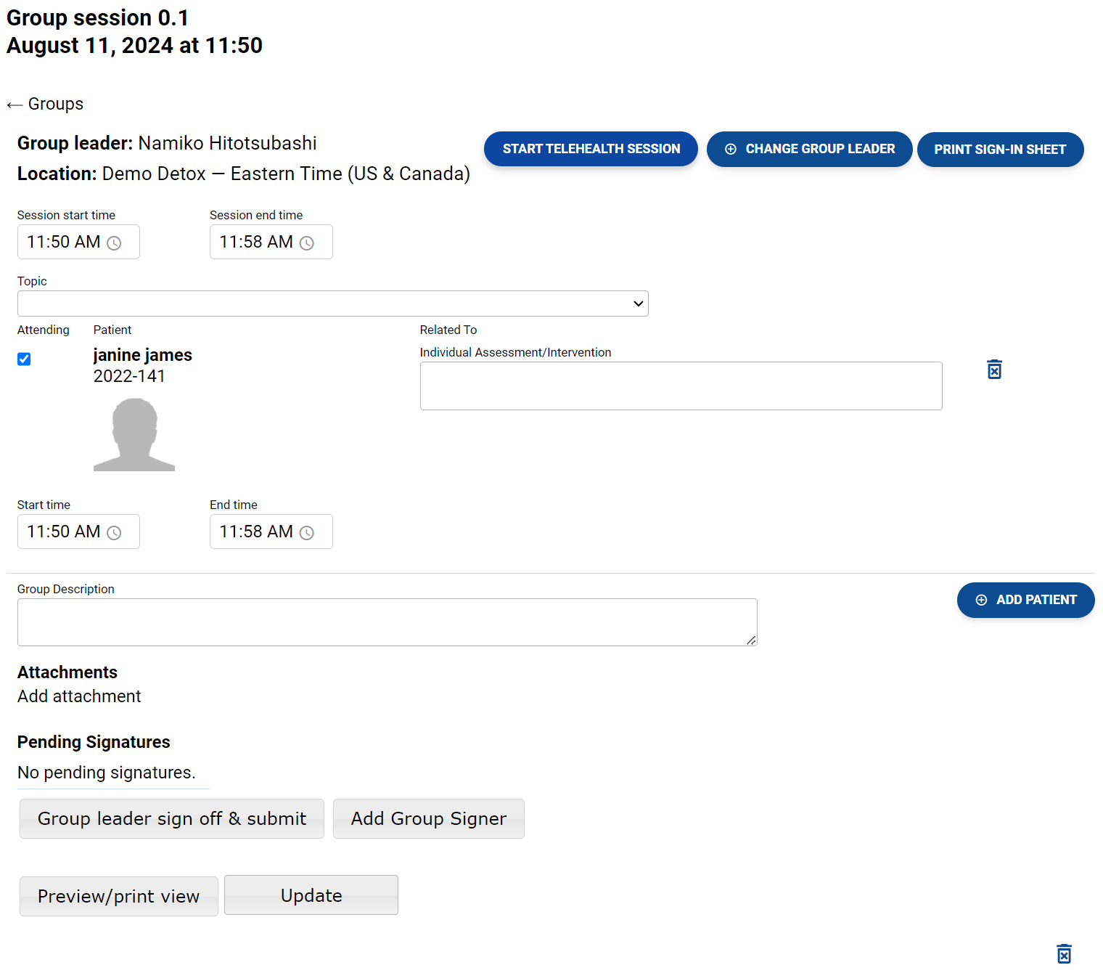The width and height of the screenshot is (1103, 973).
Task: Click the Add attachment link
Action: [79, 696]
